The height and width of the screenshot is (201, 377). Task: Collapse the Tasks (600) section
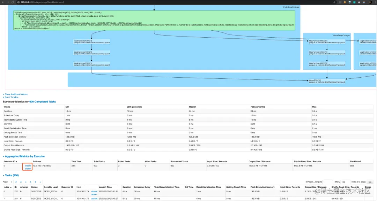pos(12,175)
